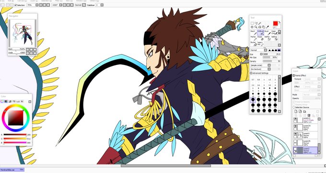Select the rectangular Selection tool
The height and width of the screenshot is (173, 326).
coord(252,23)
